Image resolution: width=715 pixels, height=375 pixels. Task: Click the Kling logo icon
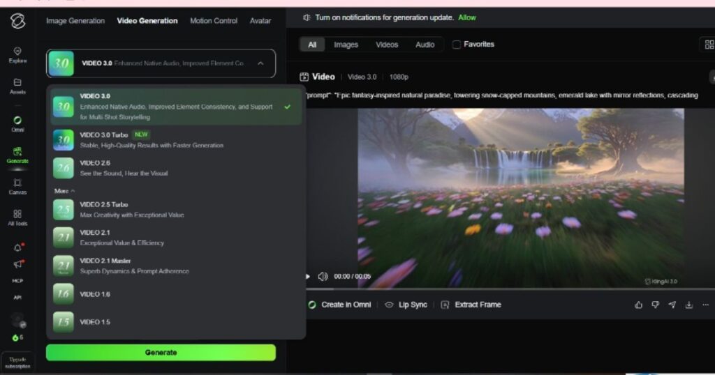[17, 21]
